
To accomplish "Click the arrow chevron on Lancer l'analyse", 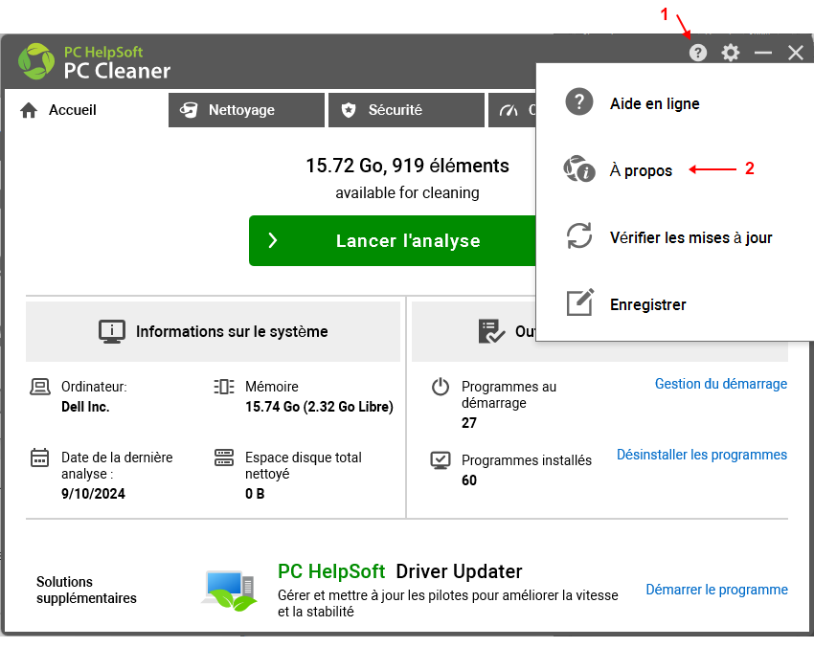I will 273,240.
